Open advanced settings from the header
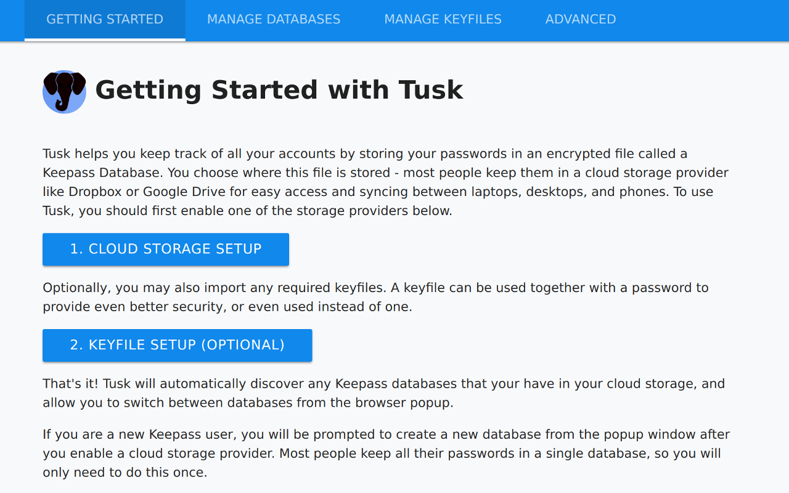This screenshot has width=789, height=493. point(580,19)
